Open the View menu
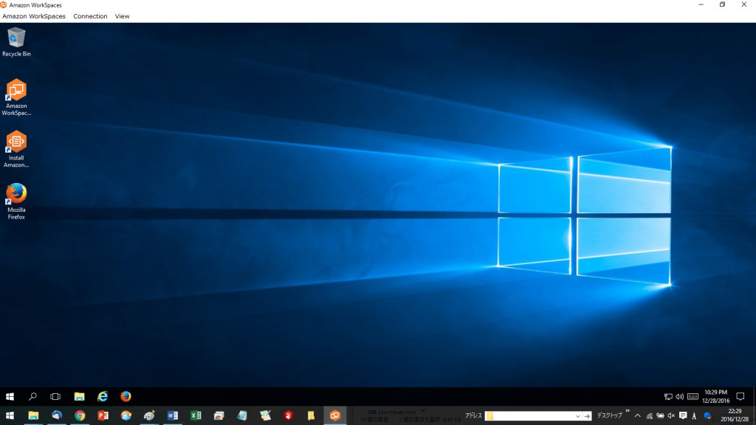 (x=122, y=16)
